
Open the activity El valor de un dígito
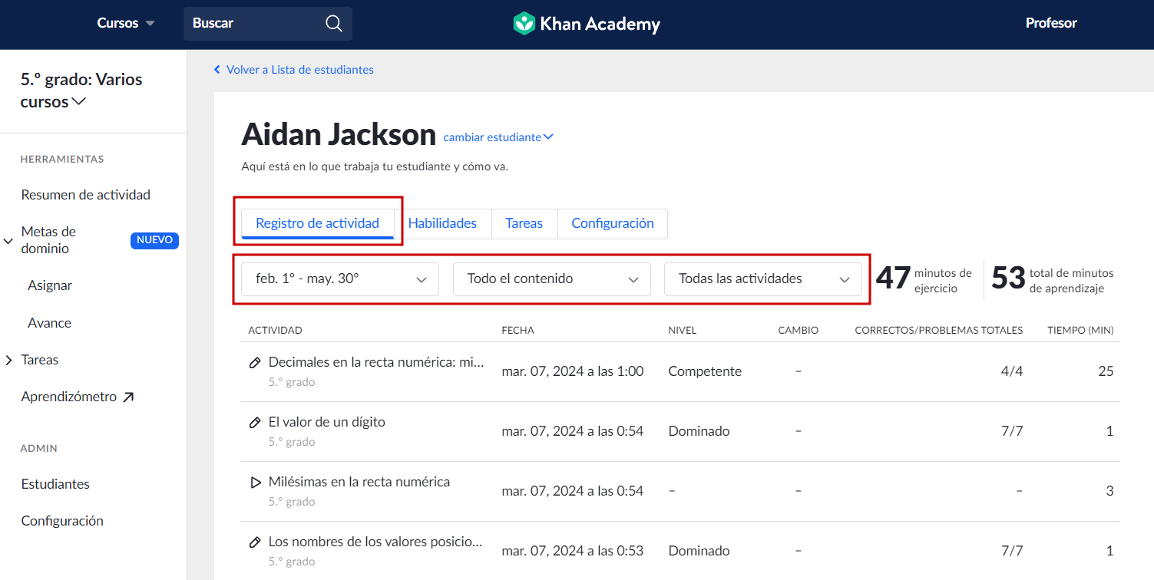coord(327,422)
